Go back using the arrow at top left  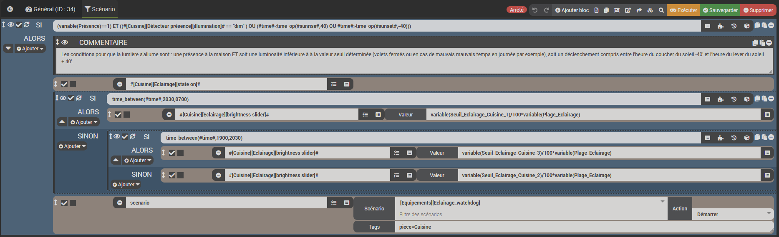10,9
